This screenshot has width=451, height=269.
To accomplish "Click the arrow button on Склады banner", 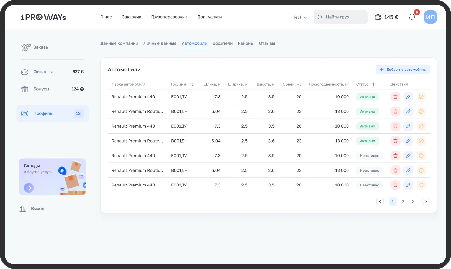I will pos(29,188).
